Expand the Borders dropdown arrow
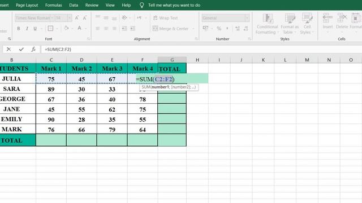This screenshot has height=203, width=362. pyautogui.click(x=57, y=29)
